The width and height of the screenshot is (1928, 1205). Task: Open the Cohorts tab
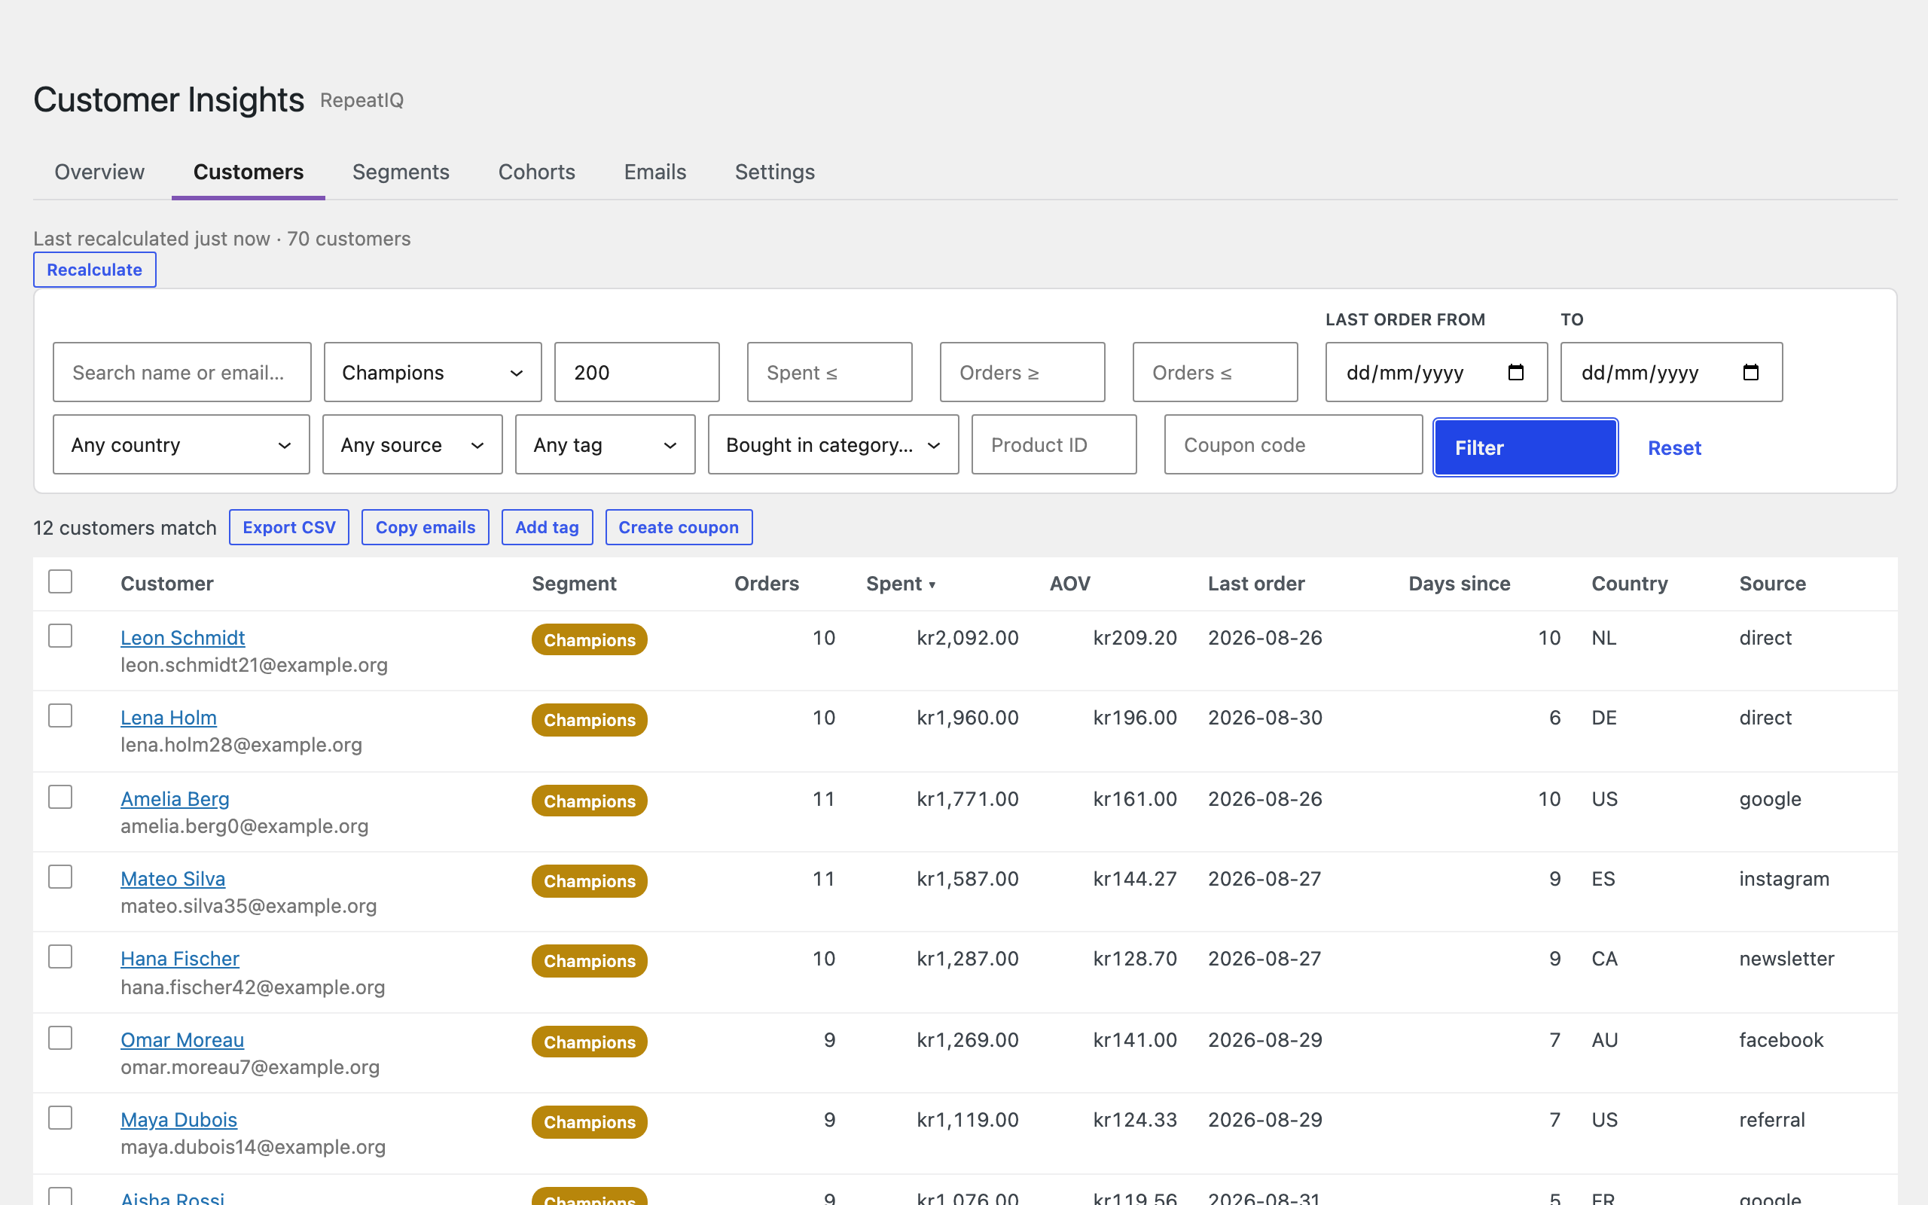pos(536,172)
